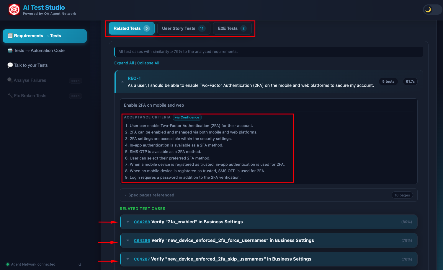Image resolution: width=443 pixels, height=270 pixels.
Task: Click the soon badge next to Analyse Failures
Action: [x=76, y=81]
